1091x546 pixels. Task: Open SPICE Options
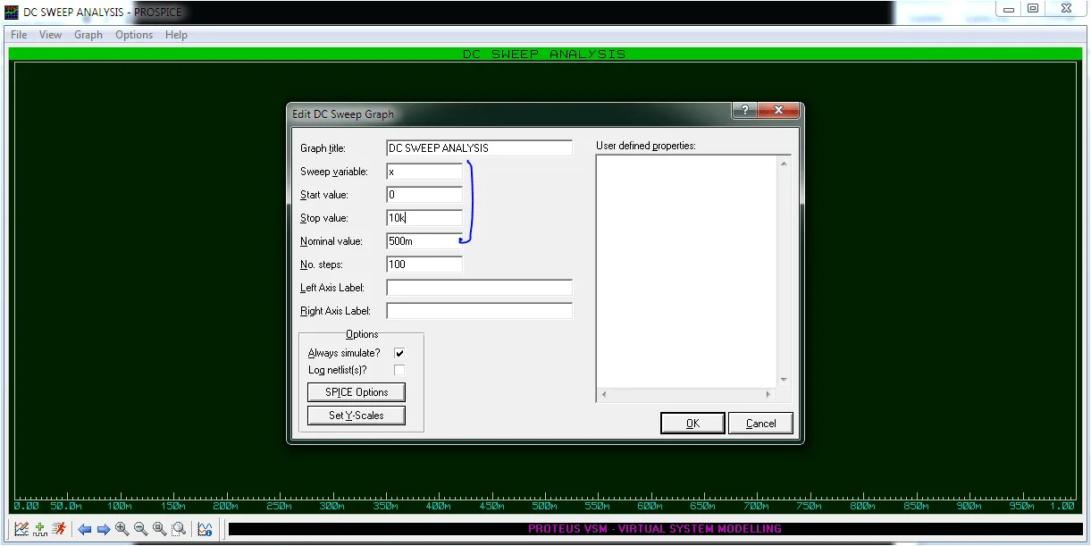pyautogui.click(x=356, y=392)
